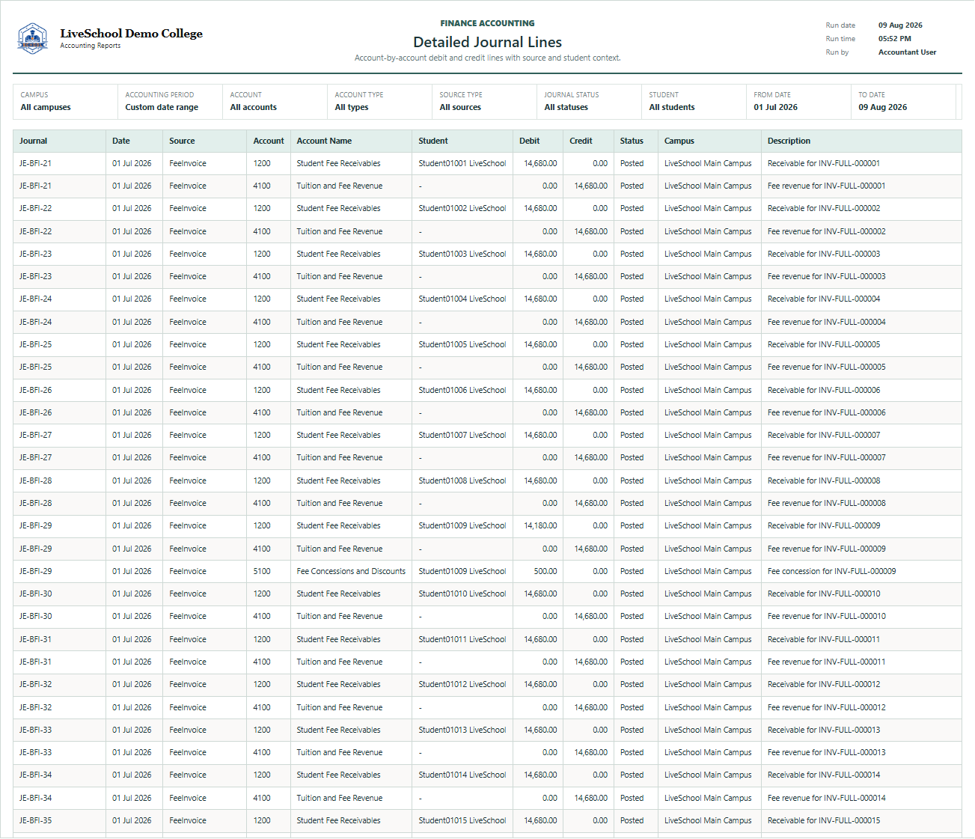Screen dimensions: 975x839
Task: Click the 'FINANCE ACCOUNTING' label above the title
Action: click(x=487, y=23)
